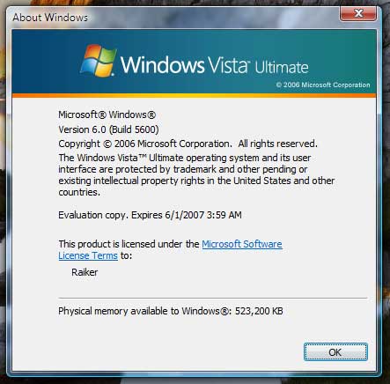Click the 'This product is licensed under' text
390x384 pixels.
[129, 244]
